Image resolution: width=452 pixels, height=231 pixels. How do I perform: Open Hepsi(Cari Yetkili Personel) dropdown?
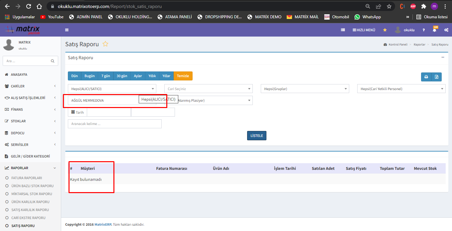(401, 89)
